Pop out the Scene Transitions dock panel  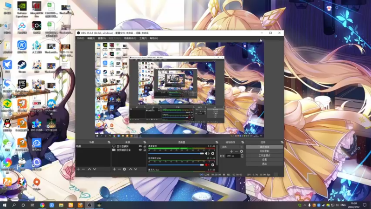(243, 142)
